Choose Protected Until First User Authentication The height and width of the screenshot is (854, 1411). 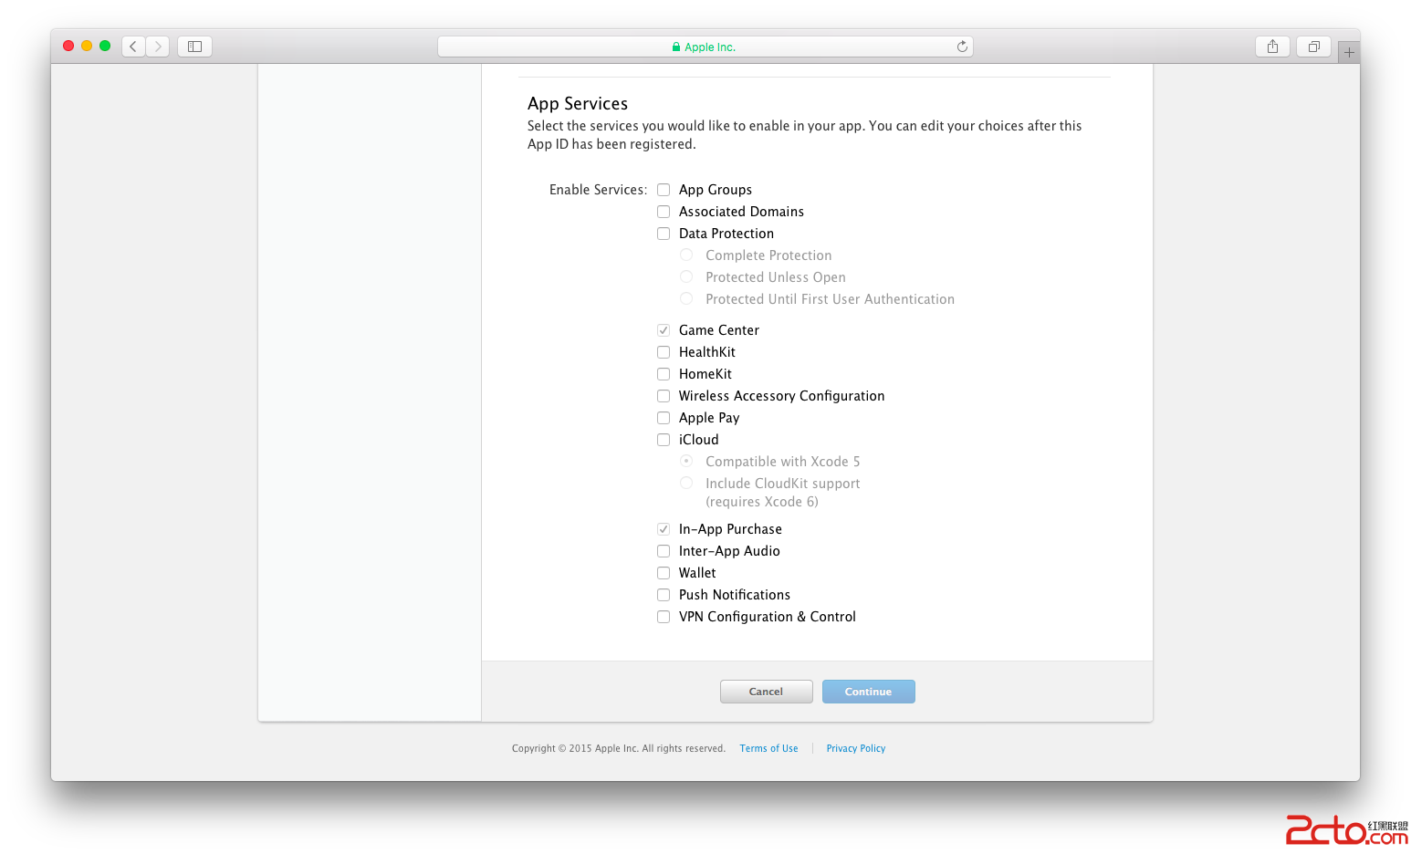686,299
